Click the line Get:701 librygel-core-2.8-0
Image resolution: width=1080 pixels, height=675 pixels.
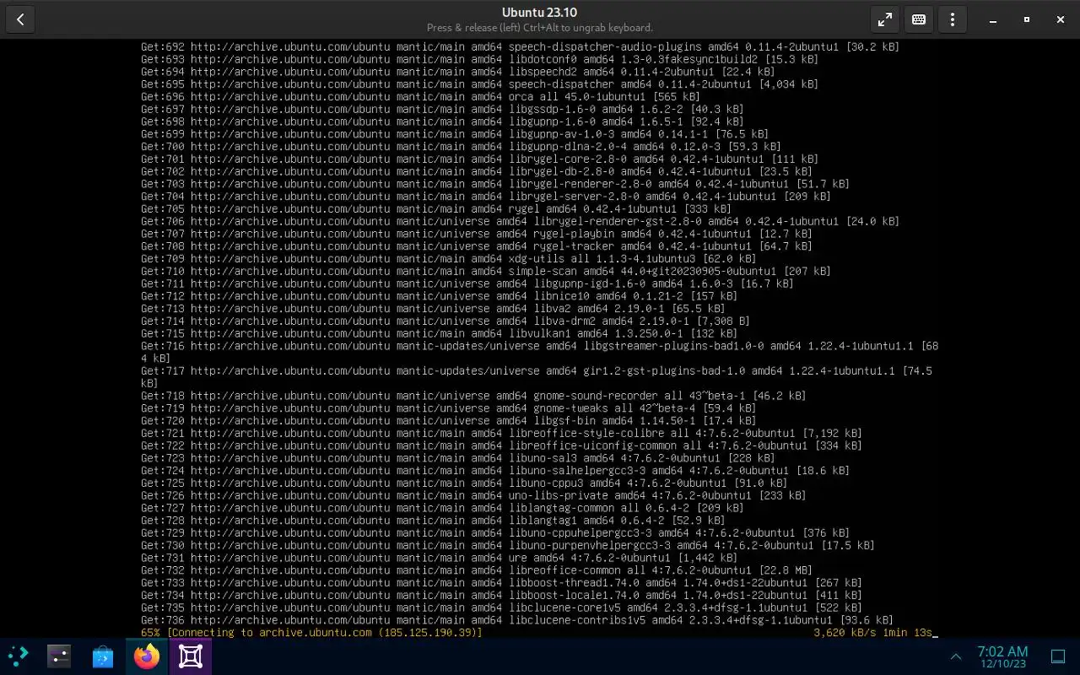[479, 159]
